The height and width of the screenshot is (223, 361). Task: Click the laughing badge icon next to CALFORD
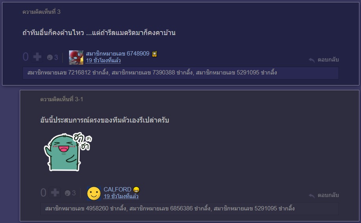(136, 190)
